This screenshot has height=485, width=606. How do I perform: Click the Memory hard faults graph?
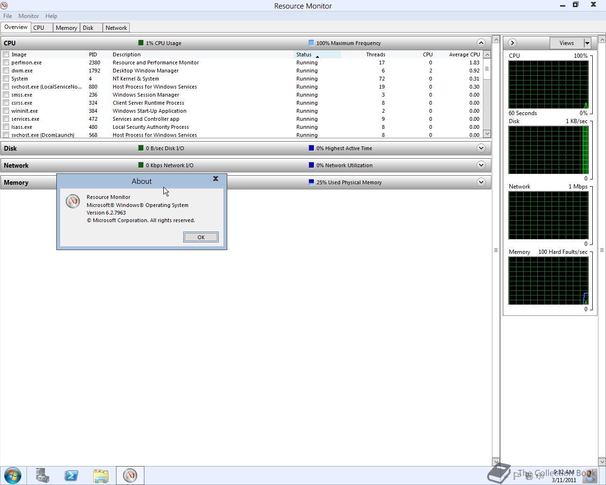pyautogui.click(x=548, y=280)
